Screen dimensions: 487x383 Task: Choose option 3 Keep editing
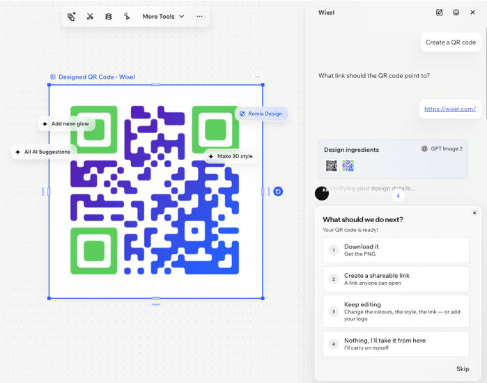pyautogui.click(x=396, y=311)
